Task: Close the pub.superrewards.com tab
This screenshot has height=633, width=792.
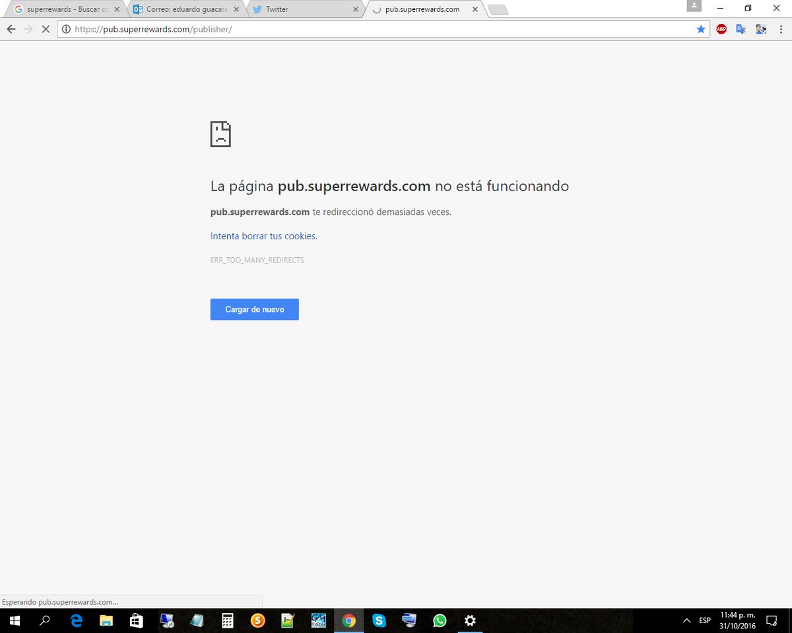Action: click(x=476, y=9)
